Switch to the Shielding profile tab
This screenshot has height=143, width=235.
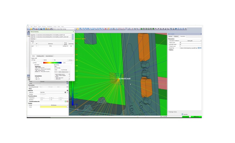pos(40,56)
